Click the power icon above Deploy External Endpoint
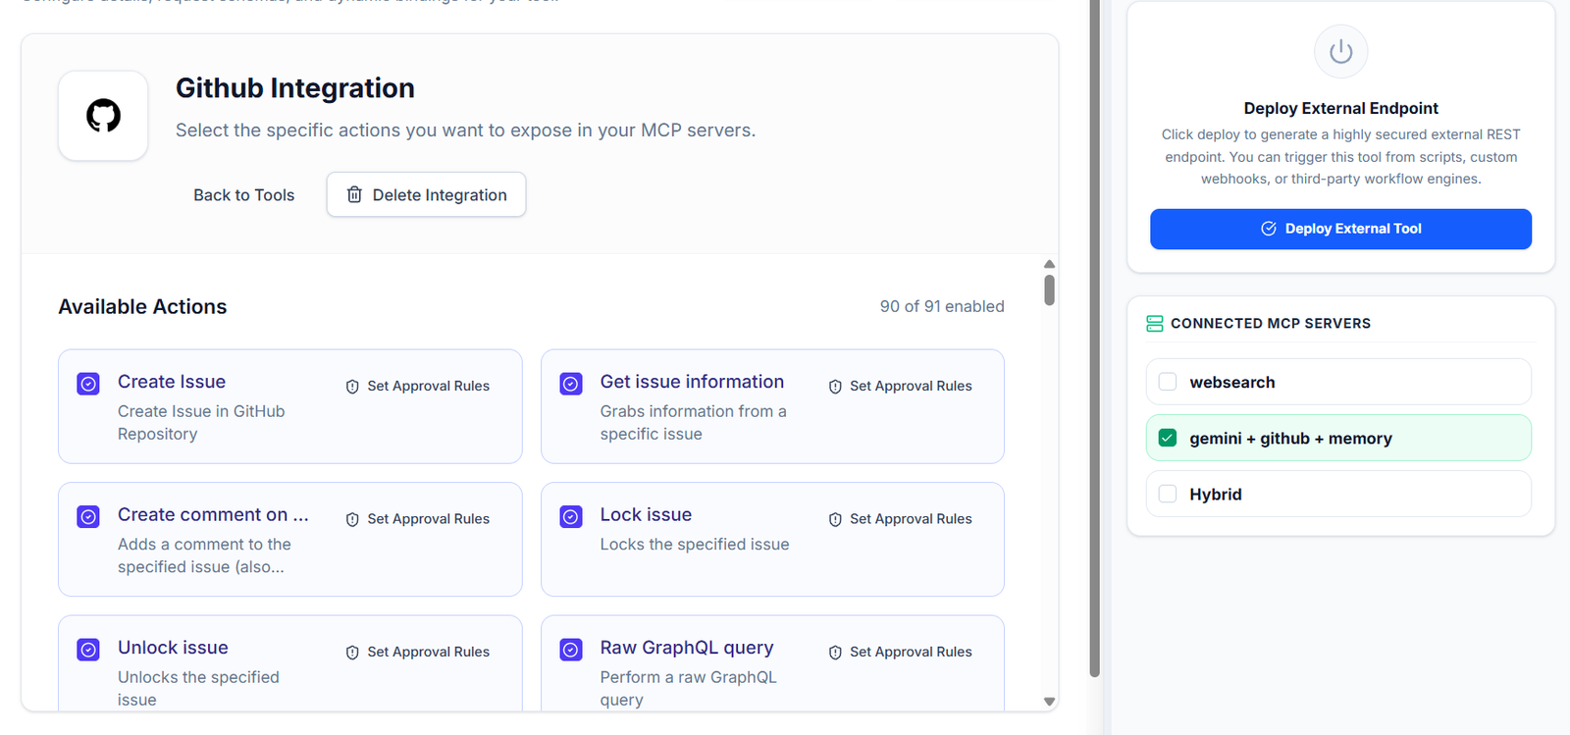The height and width of the screenshot is (735, 1570). click(x=1340, y=52)
